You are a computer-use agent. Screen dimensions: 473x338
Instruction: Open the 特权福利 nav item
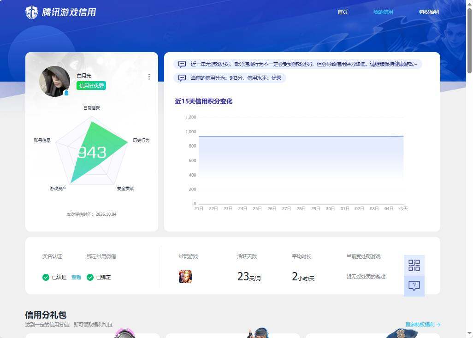429,12
